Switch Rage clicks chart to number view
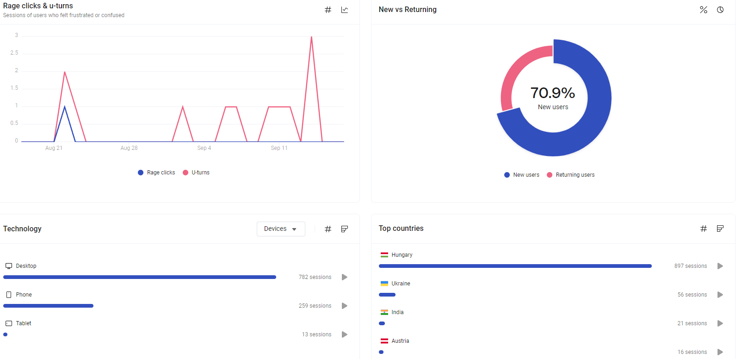This screenshot has height=359, width=736. 328,10
